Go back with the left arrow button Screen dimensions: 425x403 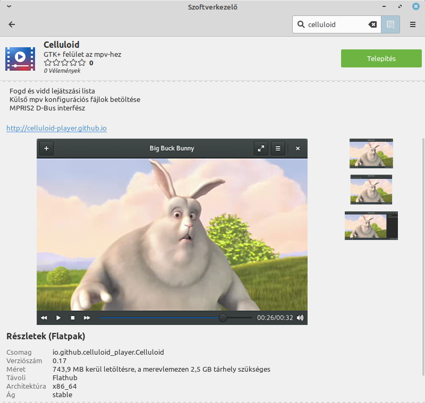pos(12,24)
